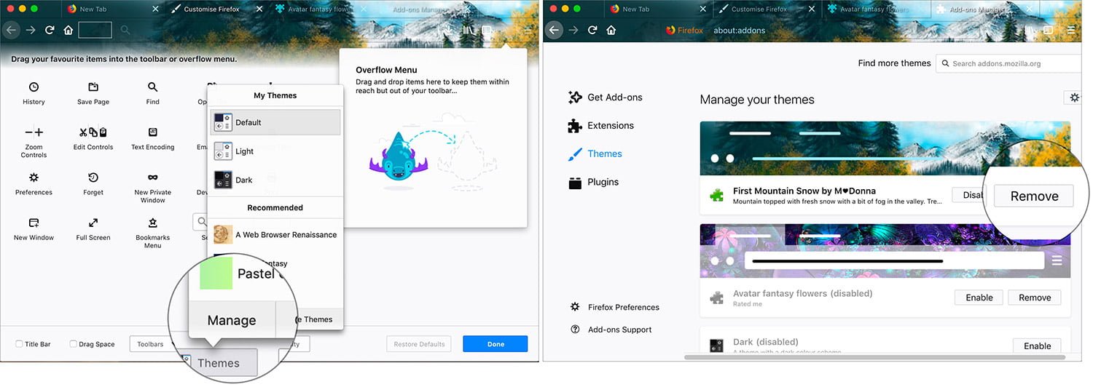Viewport: 1093px width, 387px height.
Task: Click the Search addons.mozilla.org field
Action: [x=1010, y=63]
